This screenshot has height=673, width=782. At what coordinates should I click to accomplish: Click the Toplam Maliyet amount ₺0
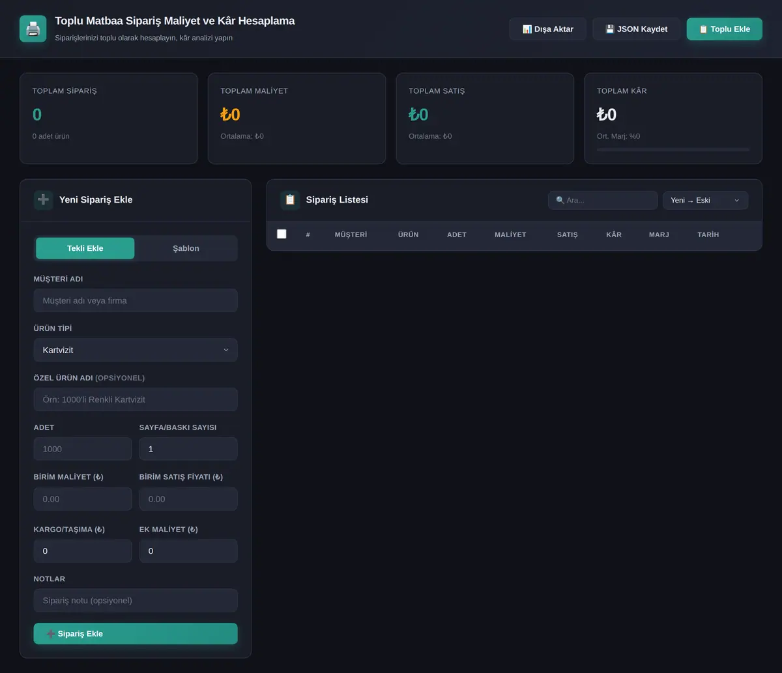231,115
